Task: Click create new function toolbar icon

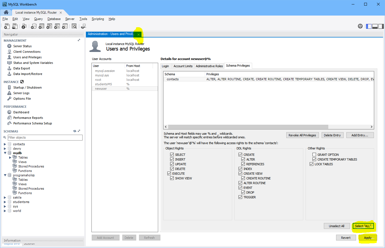Action: (64, 26)
